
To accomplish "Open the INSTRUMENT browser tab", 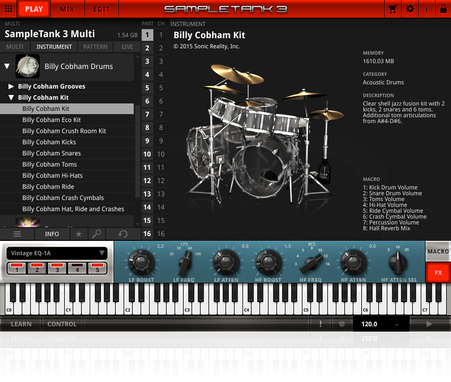I will pyautogui.click(x=54, y=47).
